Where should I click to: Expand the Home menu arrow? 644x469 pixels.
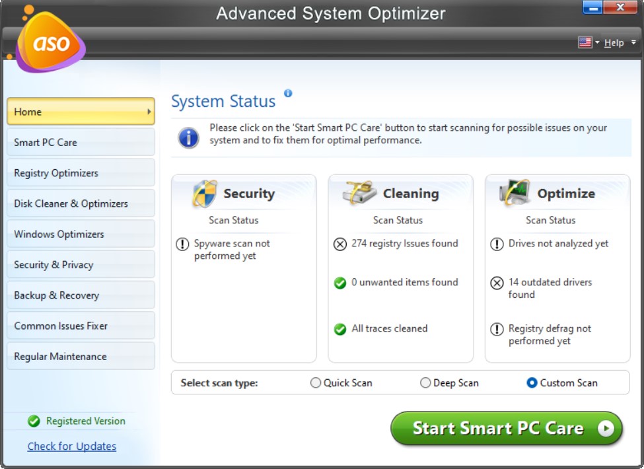click(148, 112)
